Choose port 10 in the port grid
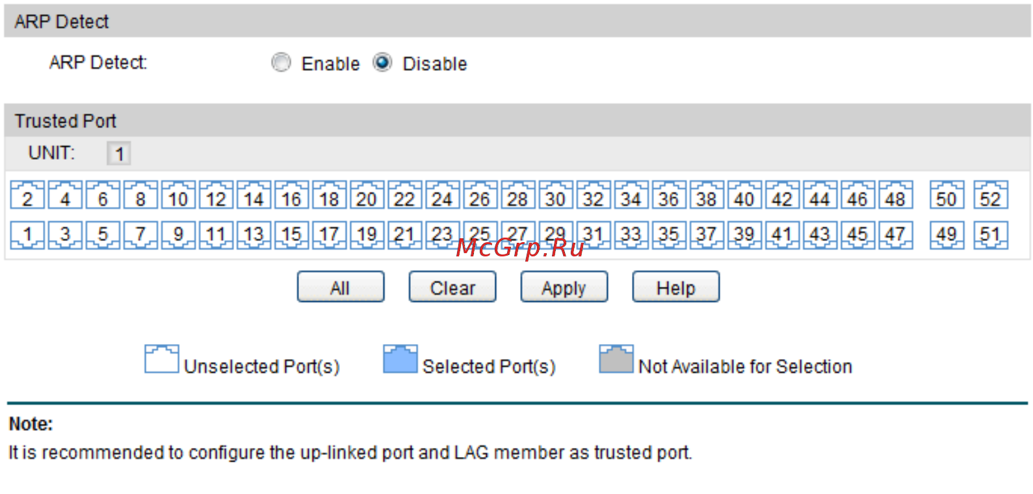The width and height of the screenshot is (1033, 494). pos(178,195)
